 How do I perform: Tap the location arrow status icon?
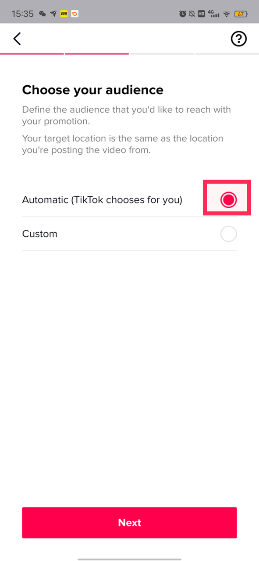pos(53,14)
